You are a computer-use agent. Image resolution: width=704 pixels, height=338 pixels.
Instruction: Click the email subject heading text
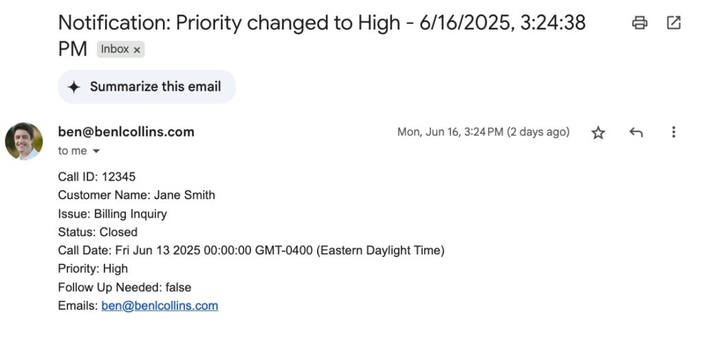321,23
